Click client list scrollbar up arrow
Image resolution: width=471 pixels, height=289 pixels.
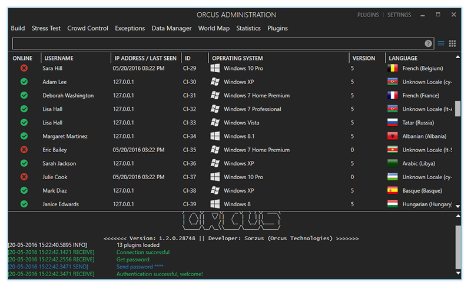457,57
